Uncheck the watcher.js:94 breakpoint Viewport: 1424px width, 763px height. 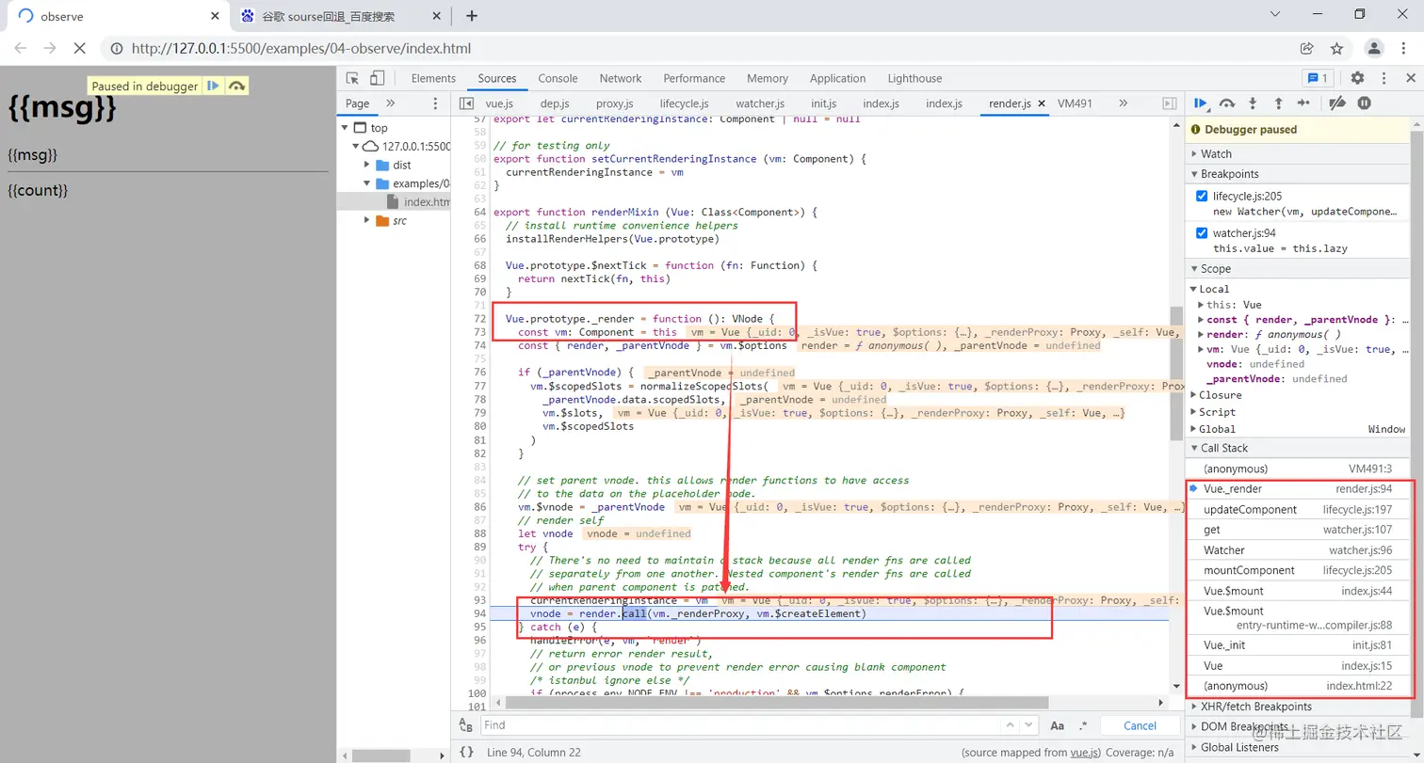tap(1201, 233)
